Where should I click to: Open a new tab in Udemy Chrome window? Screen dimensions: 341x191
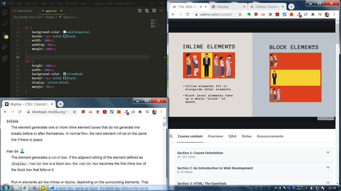[291, 7]
